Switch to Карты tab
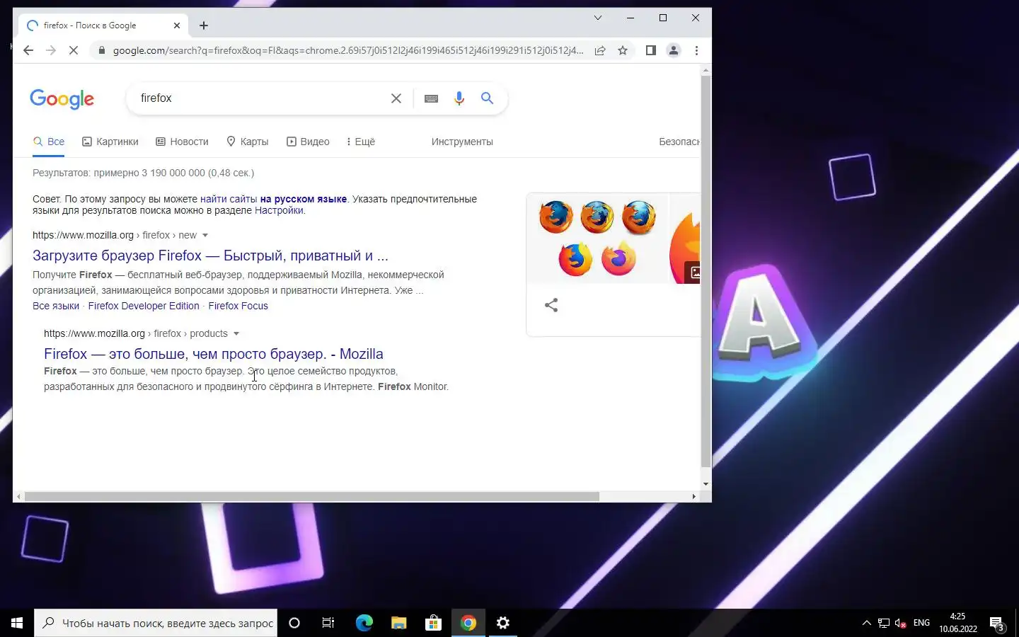The height and width of the screenshot is (637, 1019). click(x=247, y=142)
